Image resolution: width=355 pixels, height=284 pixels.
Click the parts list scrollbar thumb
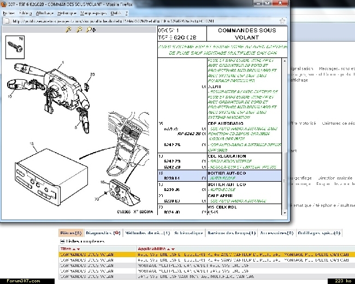coord(285,181)
